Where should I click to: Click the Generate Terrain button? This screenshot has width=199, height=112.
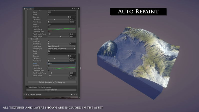tap(51, 90)
